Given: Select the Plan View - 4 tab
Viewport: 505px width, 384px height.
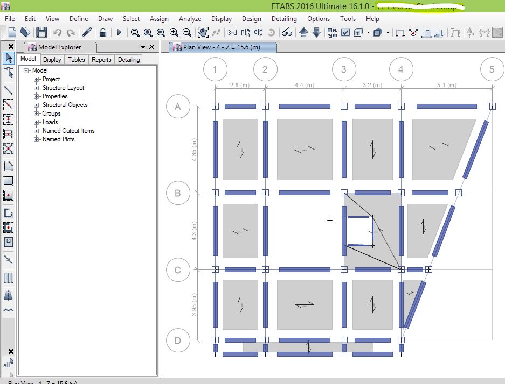Looking at the screenshot, I should (x=222, y=47).
